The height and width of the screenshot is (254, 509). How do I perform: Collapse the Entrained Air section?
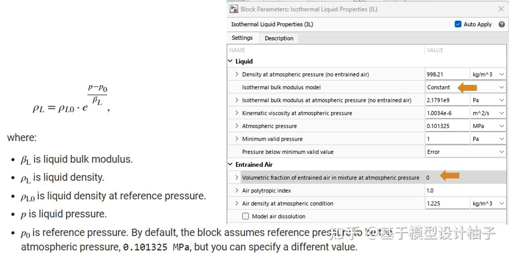click(x=231, y=164)
